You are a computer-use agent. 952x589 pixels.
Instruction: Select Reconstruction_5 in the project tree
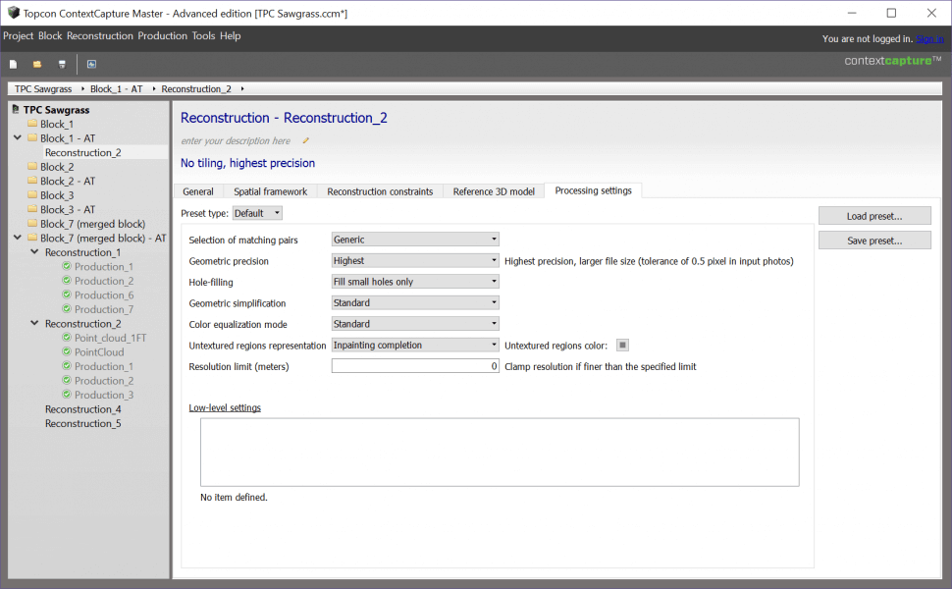[x=82, y=423]
